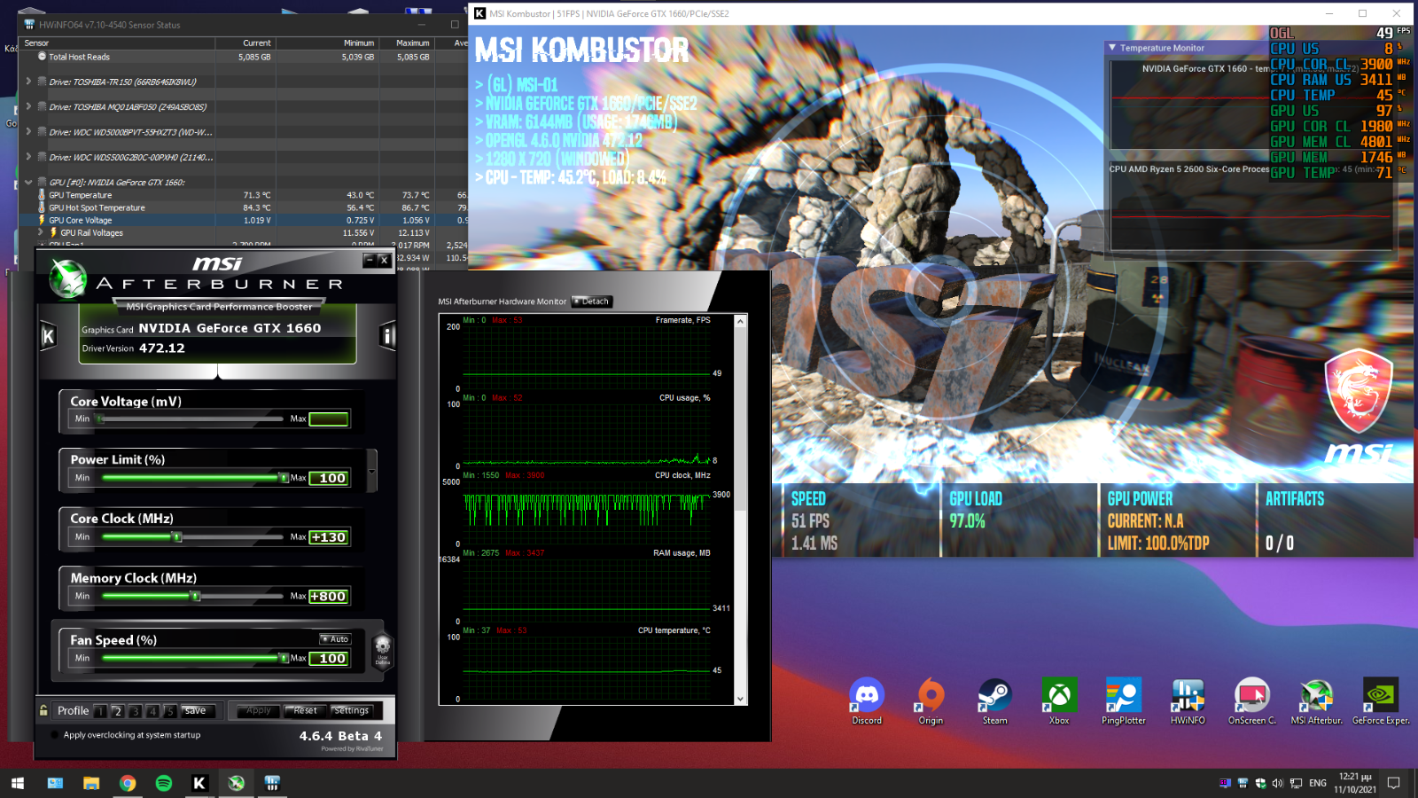
Task: Click the Afterburner jet logo
Action: click(67, 278)
